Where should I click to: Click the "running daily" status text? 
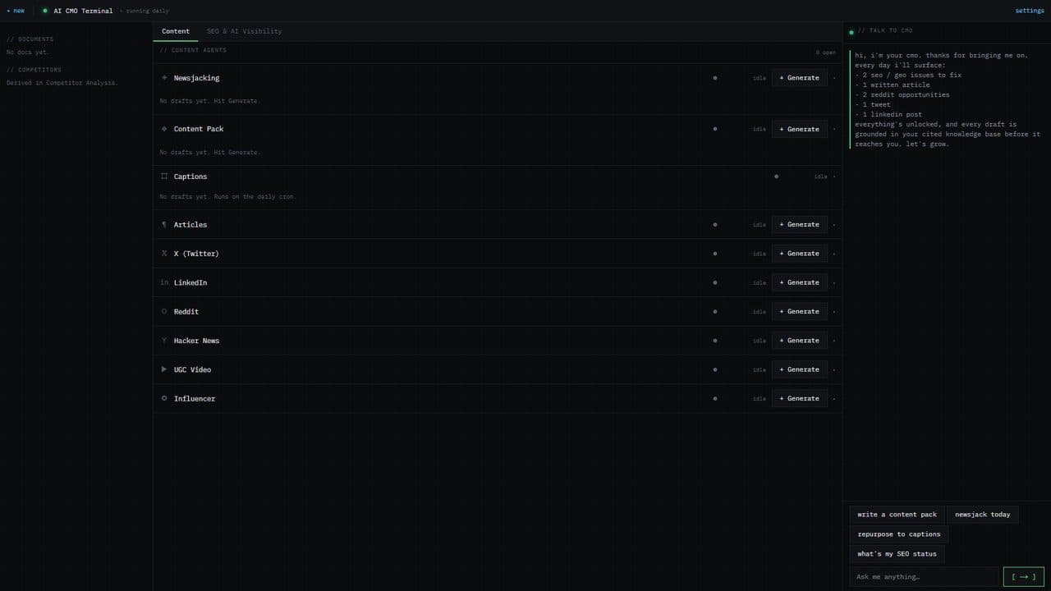pos(148,11)
